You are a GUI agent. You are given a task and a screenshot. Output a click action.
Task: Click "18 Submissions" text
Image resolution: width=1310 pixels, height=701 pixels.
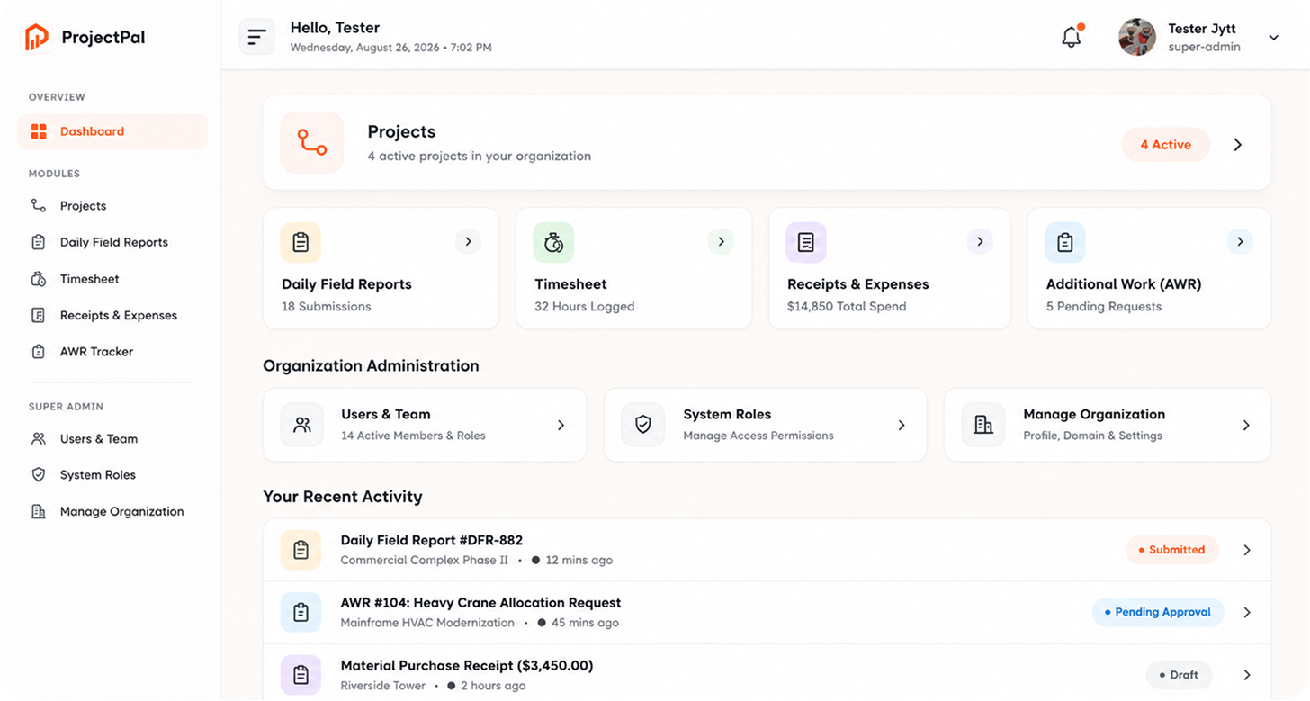click(x=327, y=307)
